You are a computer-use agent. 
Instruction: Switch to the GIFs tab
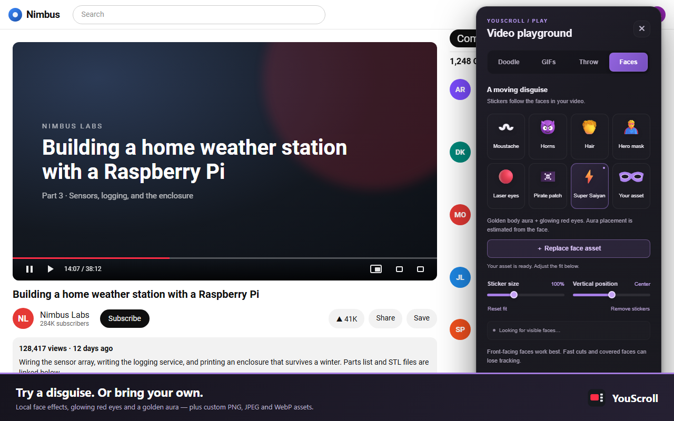[549, 62]
